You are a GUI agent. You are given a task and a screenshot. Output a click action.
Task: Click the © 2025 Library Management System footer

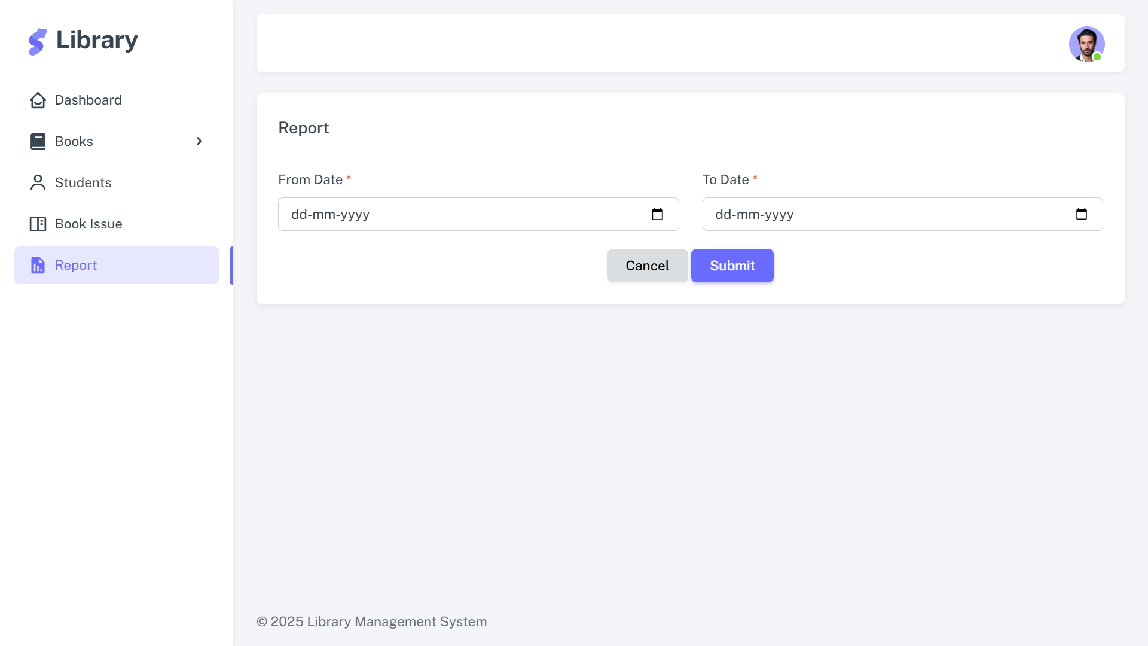371,621
